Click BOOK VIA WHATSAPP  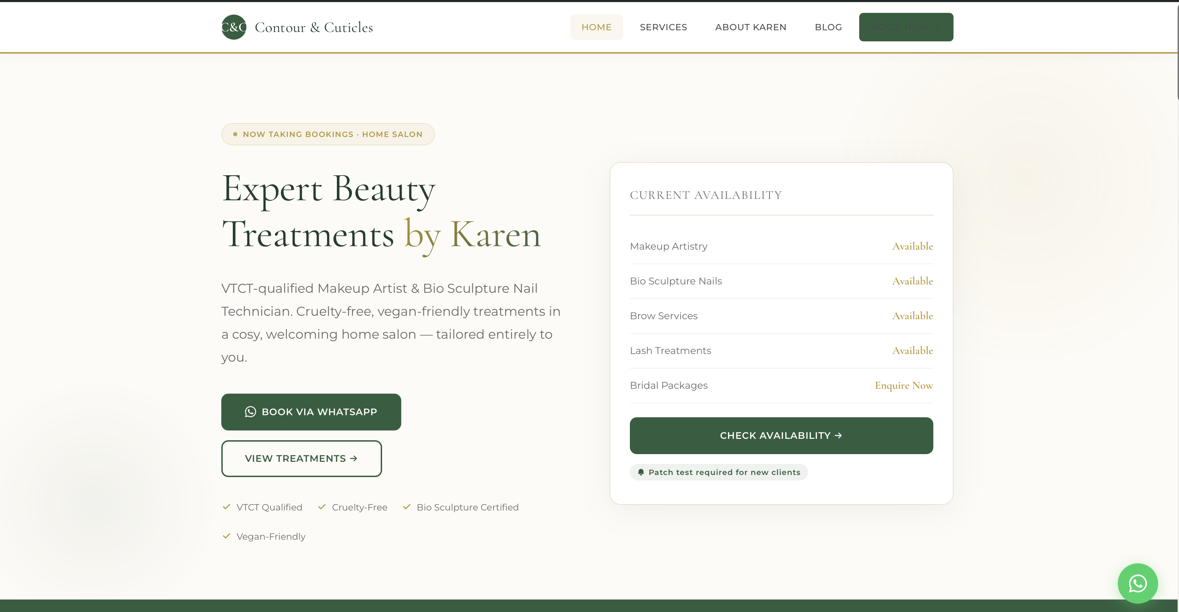[x=311, y=412]
